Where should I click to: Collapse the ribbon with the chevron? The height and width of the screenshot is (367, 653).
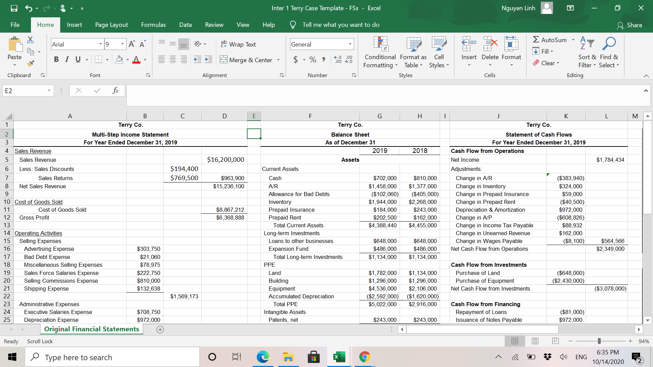coord(647,76)
